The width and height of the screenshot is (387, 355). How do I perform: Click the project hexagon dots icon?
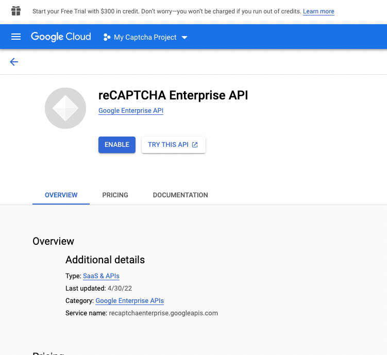107,37
